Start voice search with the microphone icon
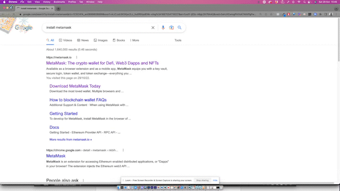 click(x=163, y=28)
